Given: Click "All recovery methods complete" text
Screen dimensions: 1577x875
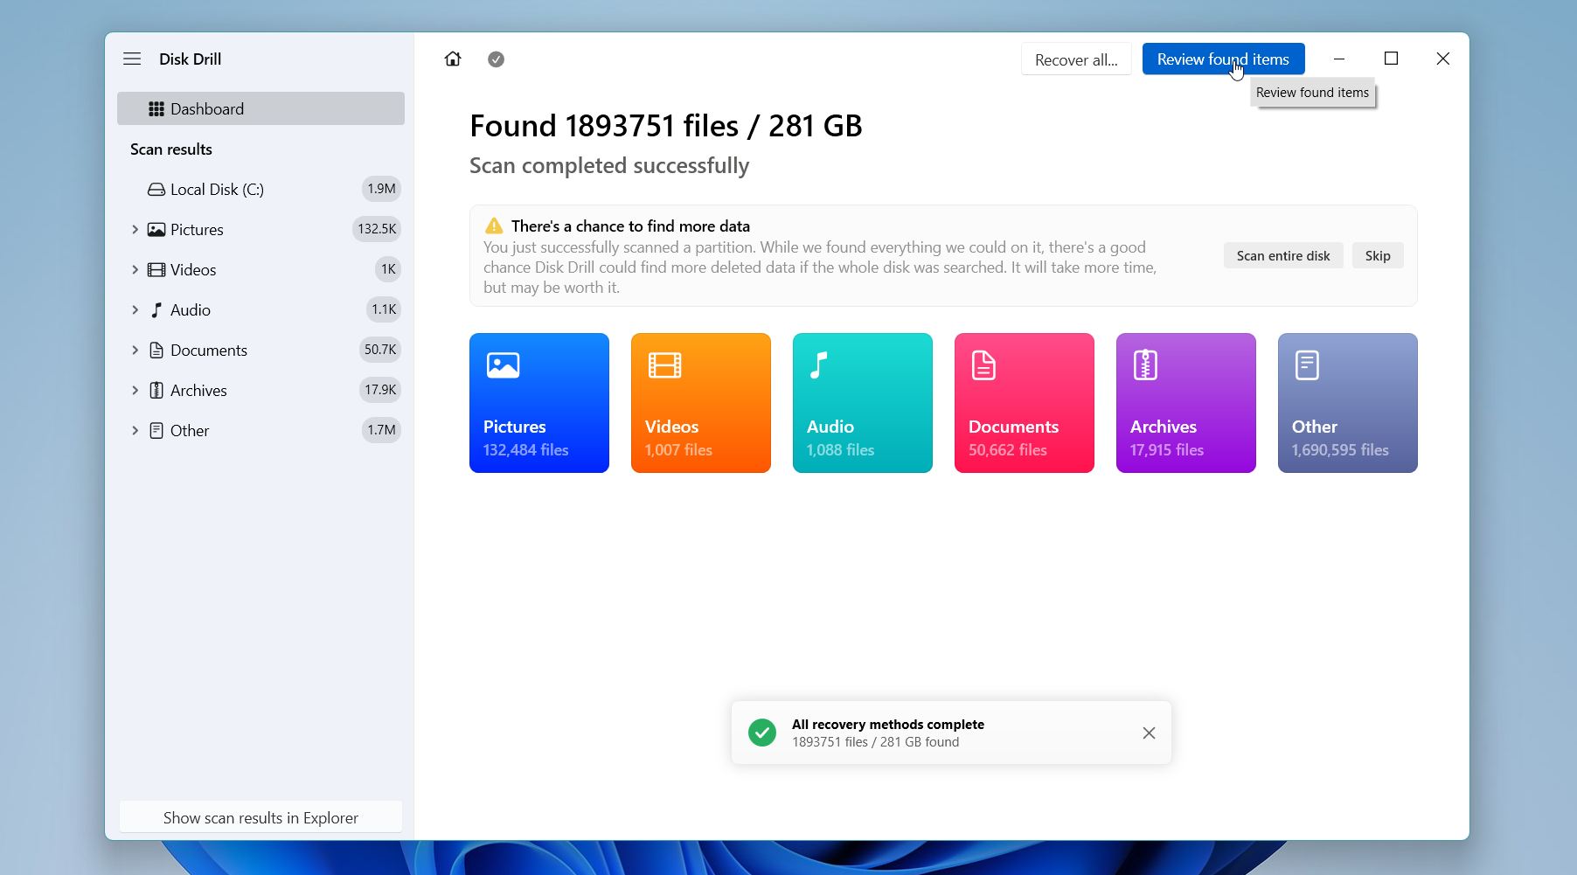Looking at the screenshot, I should (x=888, y=724).
